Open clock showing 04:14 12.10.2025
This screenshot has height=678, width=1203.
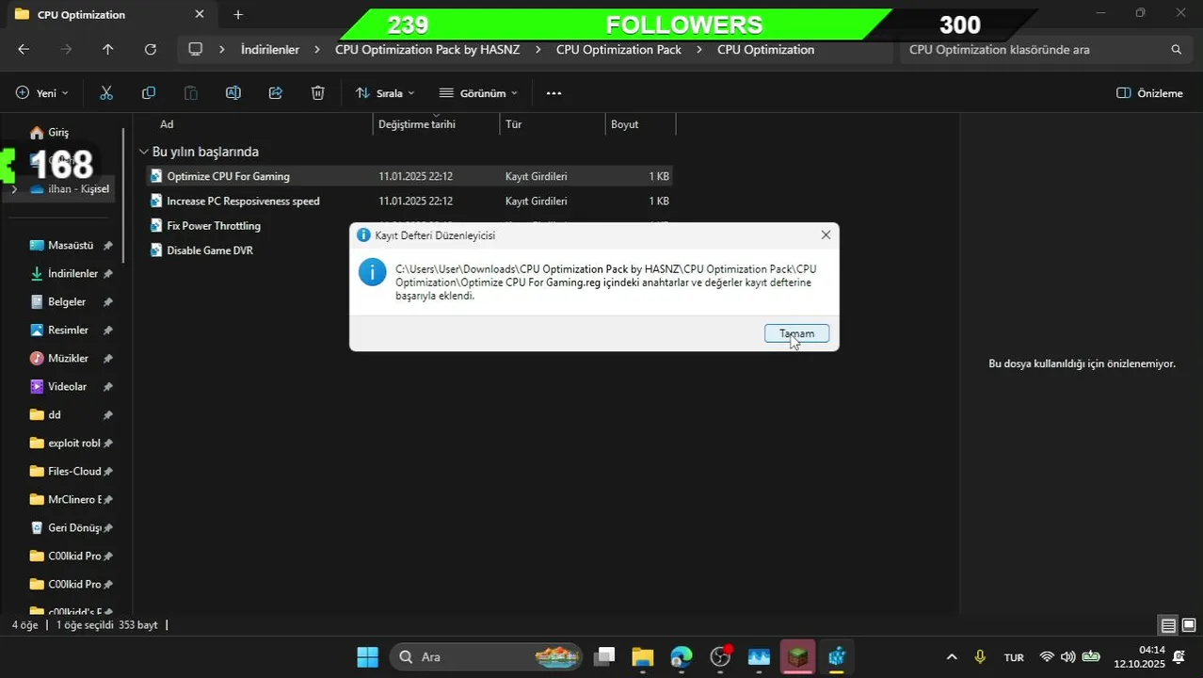[x=1139, y=657]
